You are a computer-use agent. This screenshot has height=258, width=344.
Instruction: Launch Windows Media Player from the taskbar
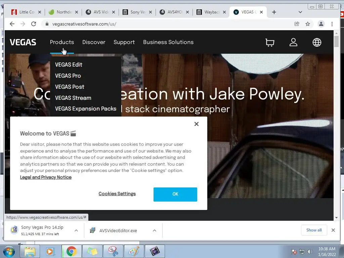coord(50,251)
